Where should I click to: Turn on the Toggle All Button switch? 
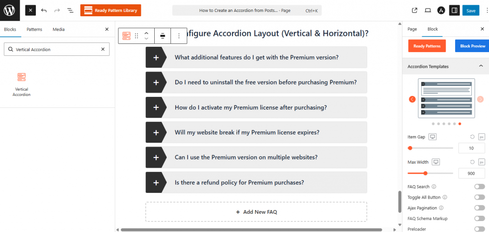[x=479, y=197]
